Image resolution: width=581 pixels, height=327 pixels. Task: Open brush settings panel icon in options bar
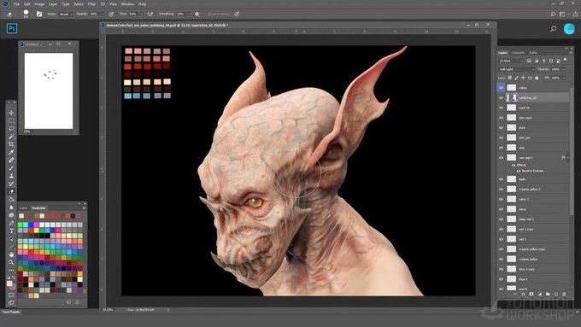tap(39, 14)
